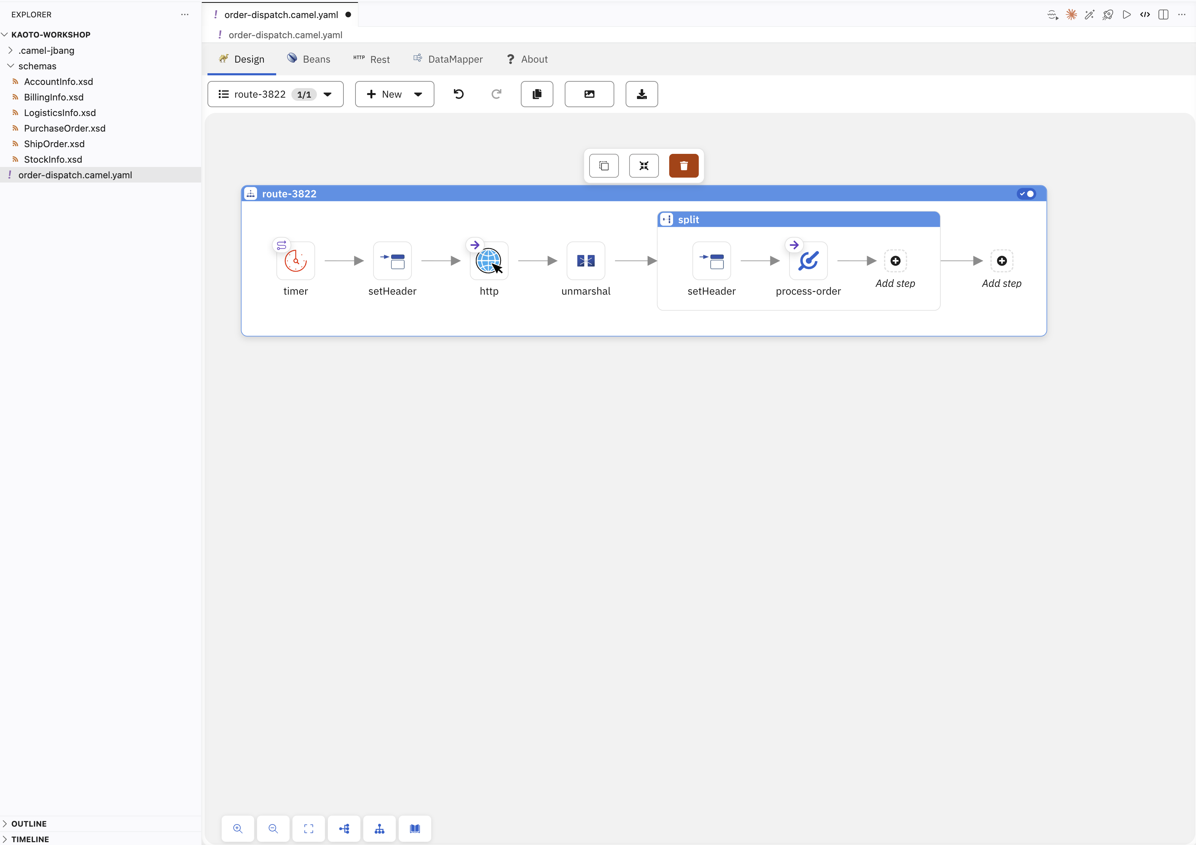Click the undo arrow

coord(459,94)
